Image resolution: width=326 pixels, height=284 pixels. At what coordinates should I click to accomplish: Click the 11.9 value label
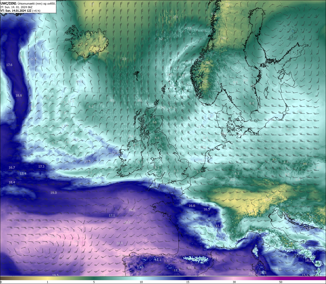click(140, 267)
